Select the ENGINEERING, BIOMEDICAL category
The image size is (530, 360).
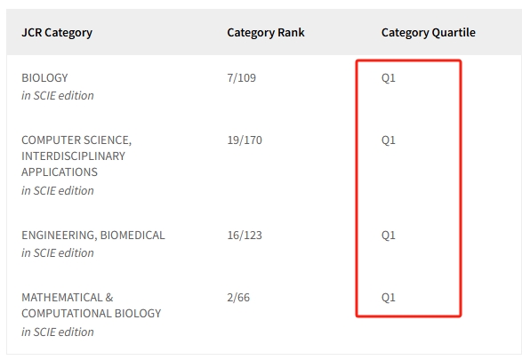pyautogui.click(x=93, y=235)
